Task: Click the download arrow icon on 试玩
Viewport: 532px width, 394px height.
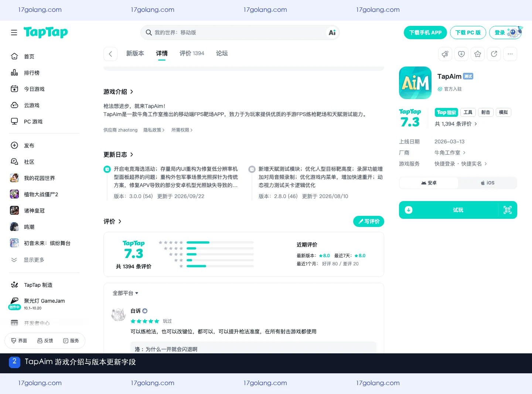Action: pos(409,210)
